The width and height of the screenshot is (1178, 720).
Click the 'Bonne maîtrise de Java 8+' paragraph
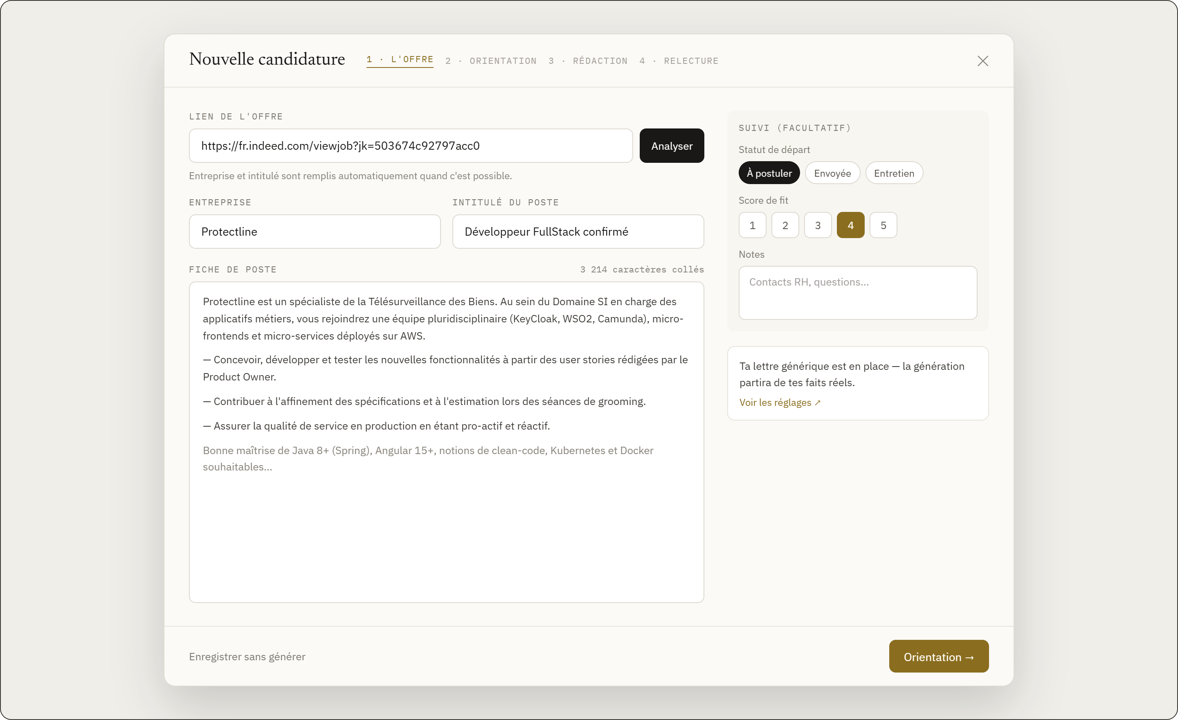(x=428, y=459)
